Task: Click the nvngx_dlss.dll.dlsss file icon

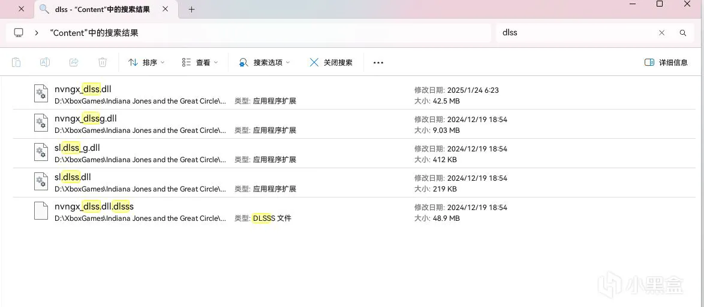Action: pos(41,211)
